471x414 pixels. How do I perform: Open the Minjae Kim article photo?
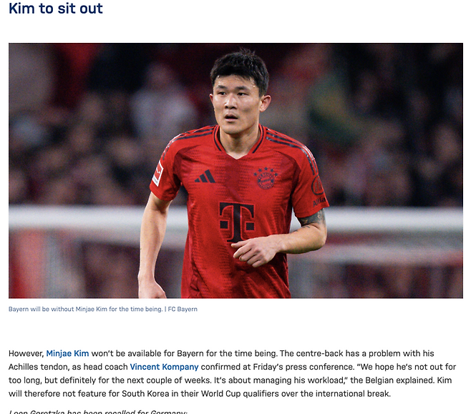pos(235,170)
